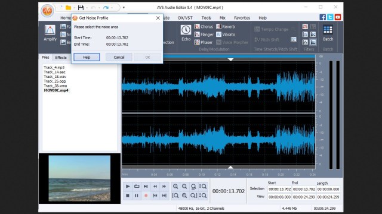Click the top playhead marker above waveform
The image size is (382, 214).
pyautogui.click(x=230, y=59)
